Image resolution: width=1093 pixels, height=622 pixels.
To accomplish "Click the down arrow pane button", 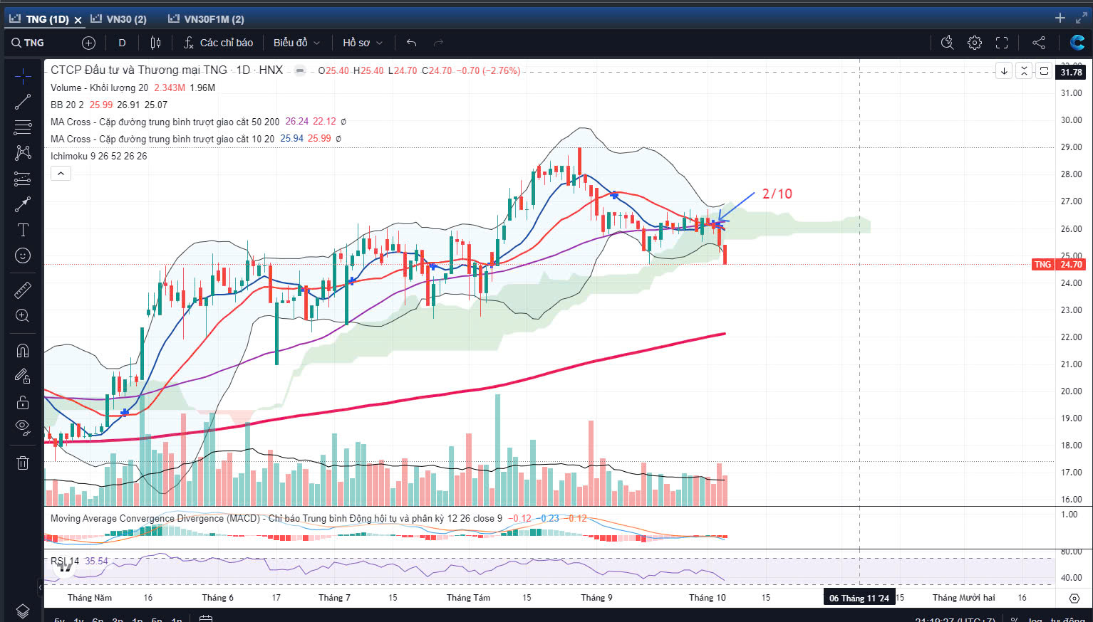I will [x=1004, y=70].
